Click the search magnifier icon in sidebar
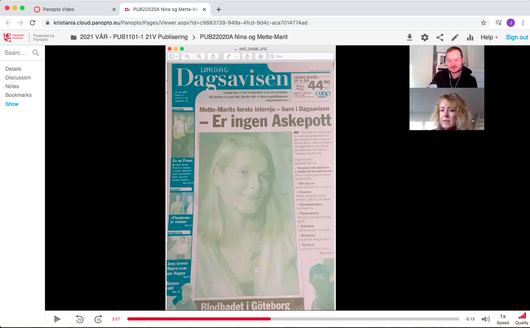Image resolution: width=530 pixels, height=328 pixels. pos(36,53)
